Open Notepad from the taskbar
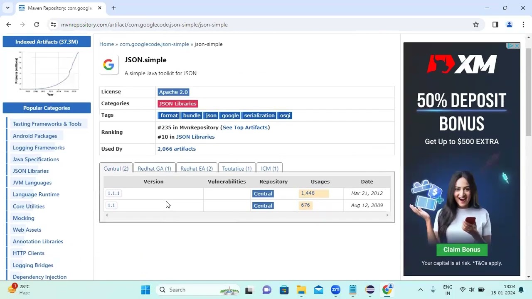 353,290
